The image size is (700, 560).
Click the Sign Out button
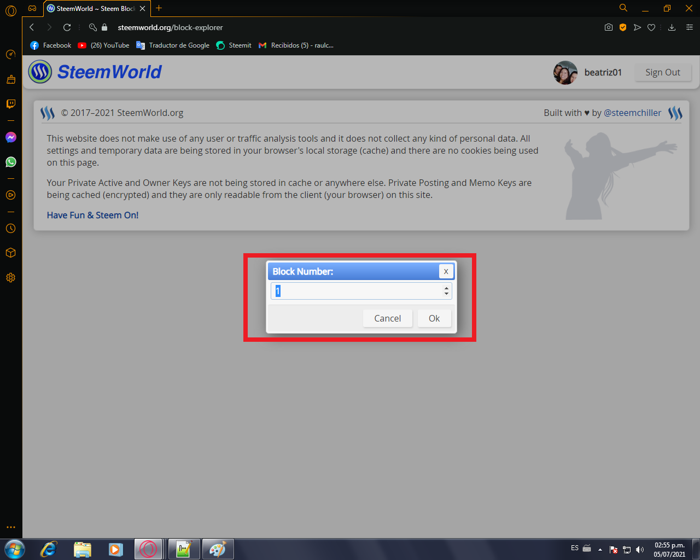pyautogui.click(x=663, y=72)
